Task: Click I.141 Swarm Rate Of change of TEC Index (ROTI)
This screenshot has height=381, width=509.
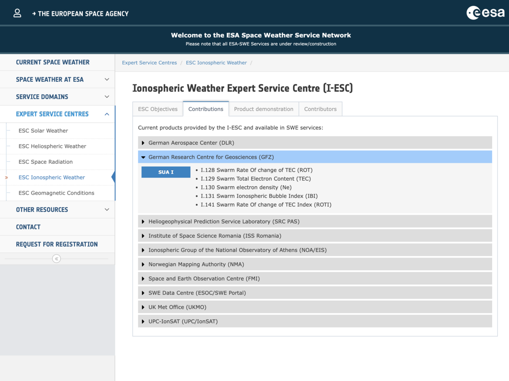Action: tap(266, 205)
